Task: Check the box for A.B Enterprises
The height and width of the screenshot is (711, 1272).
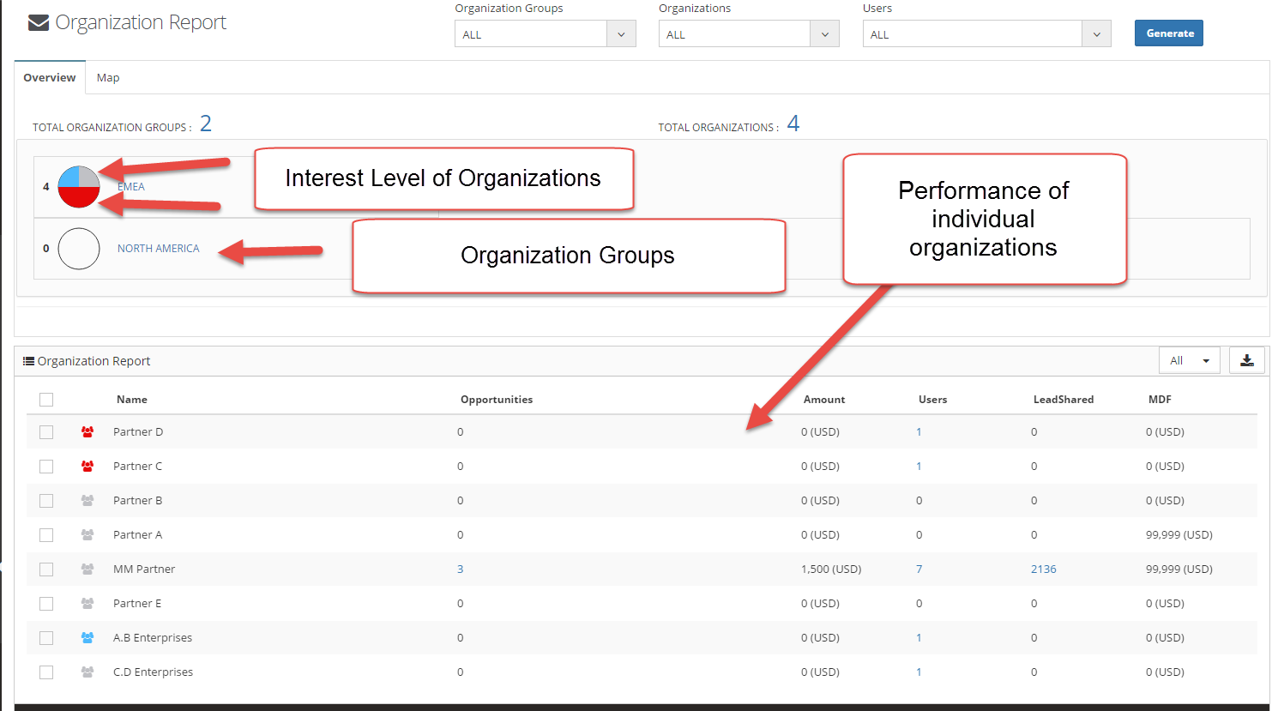Action: (x=46, y=638)
